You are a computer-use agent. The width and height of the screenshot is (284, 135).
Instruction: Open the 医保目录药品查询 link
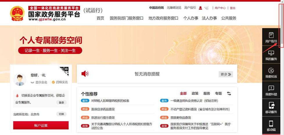(103, 109)
